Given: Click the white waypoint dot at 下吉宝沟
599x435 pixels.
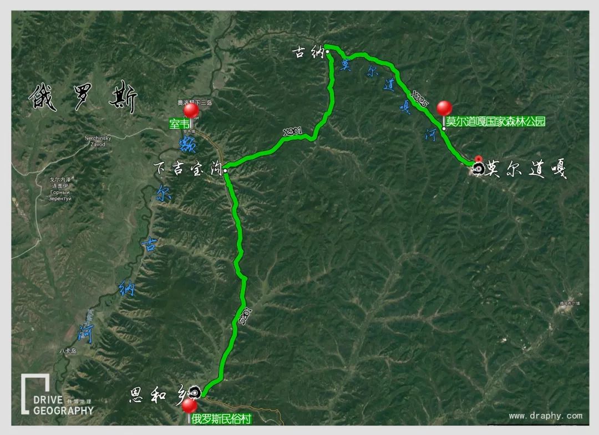Looking at the screenshot, I should click(x=226, y=171).
